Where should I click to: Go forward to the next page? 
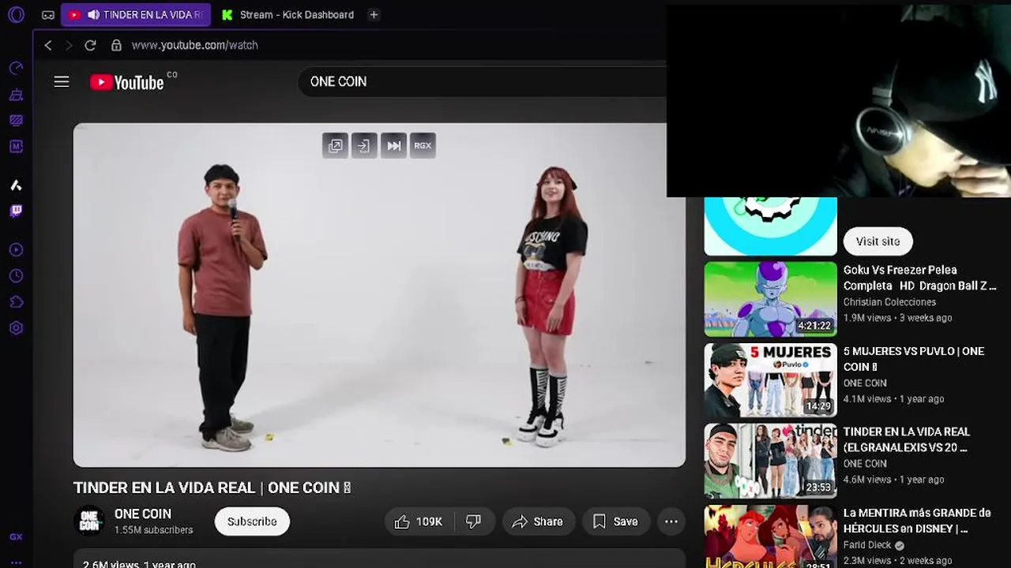point(69,45)
